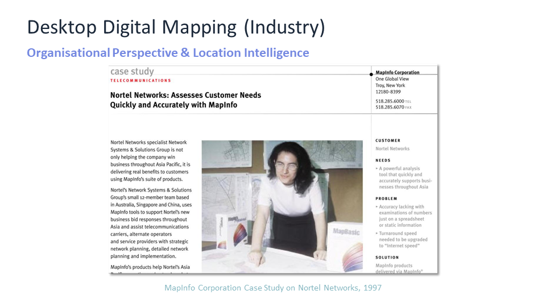
Task: Click the "case study" heading text
Action: 132,72
